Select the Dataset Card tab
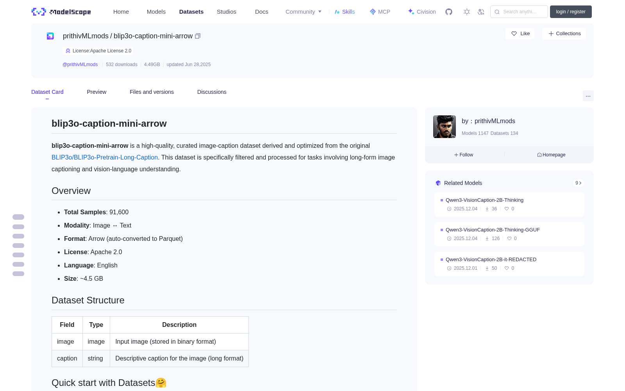 tap(47, 92)
